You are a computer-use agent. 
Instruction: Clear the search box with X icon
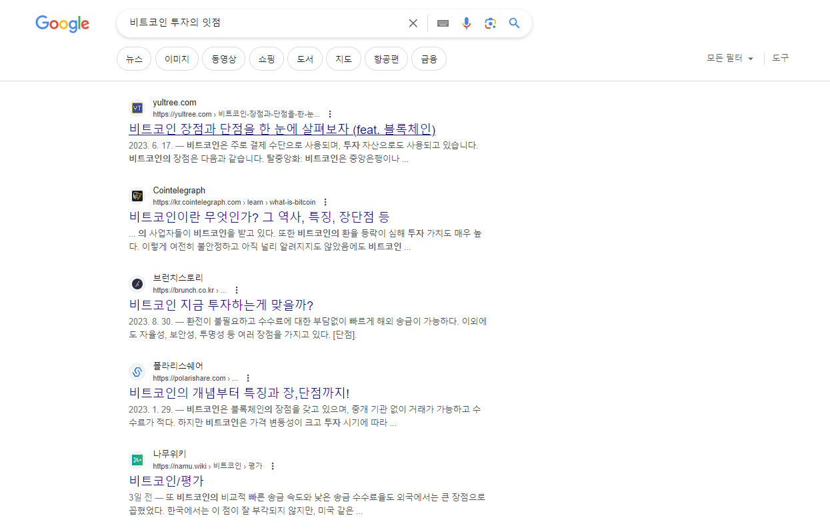click(x=413, y=23)
